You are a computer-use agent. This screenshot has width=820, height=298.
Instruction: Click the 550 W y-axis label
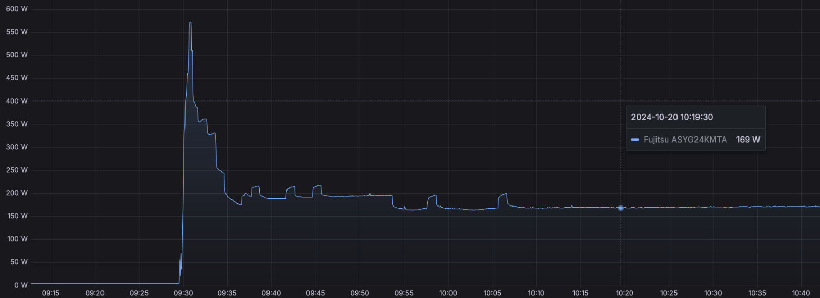[17, 32]
